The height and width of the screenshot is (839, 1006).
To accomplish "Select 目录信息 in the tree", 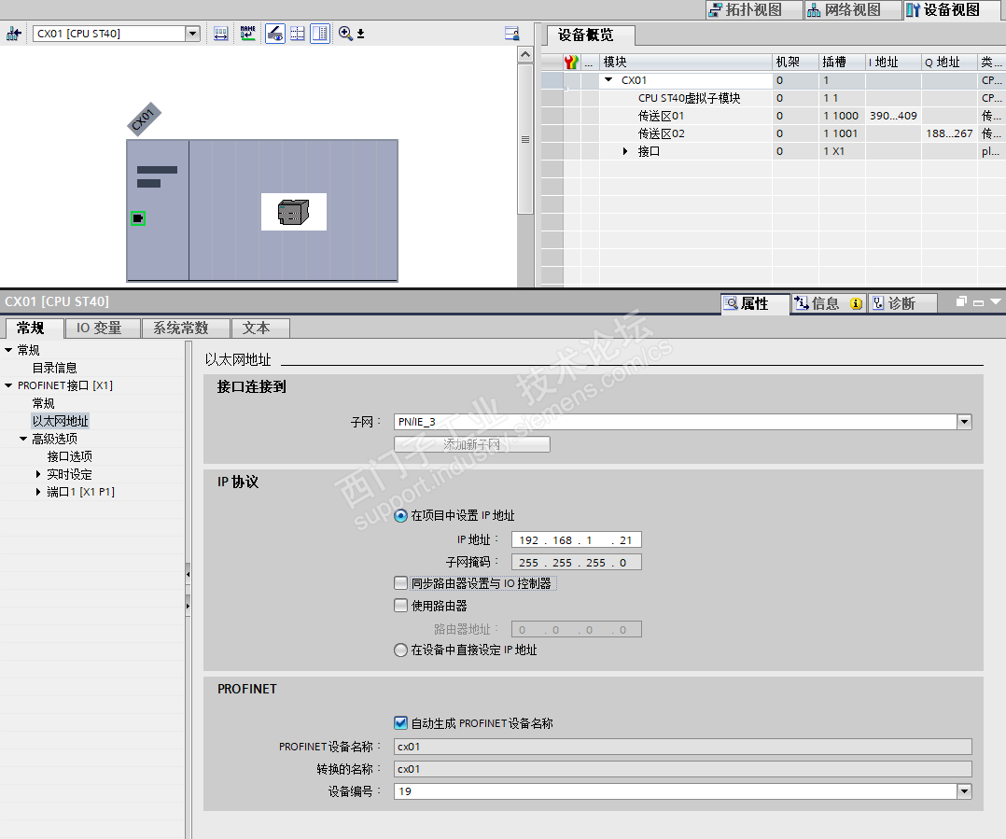I will click(x=54, y=368).
